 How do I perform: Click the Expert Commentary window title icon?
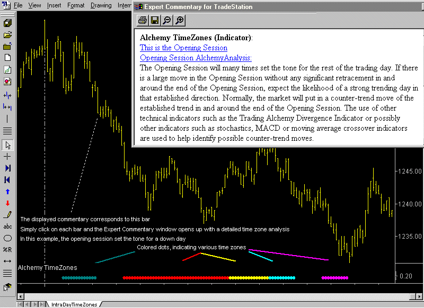click(138, 7)
